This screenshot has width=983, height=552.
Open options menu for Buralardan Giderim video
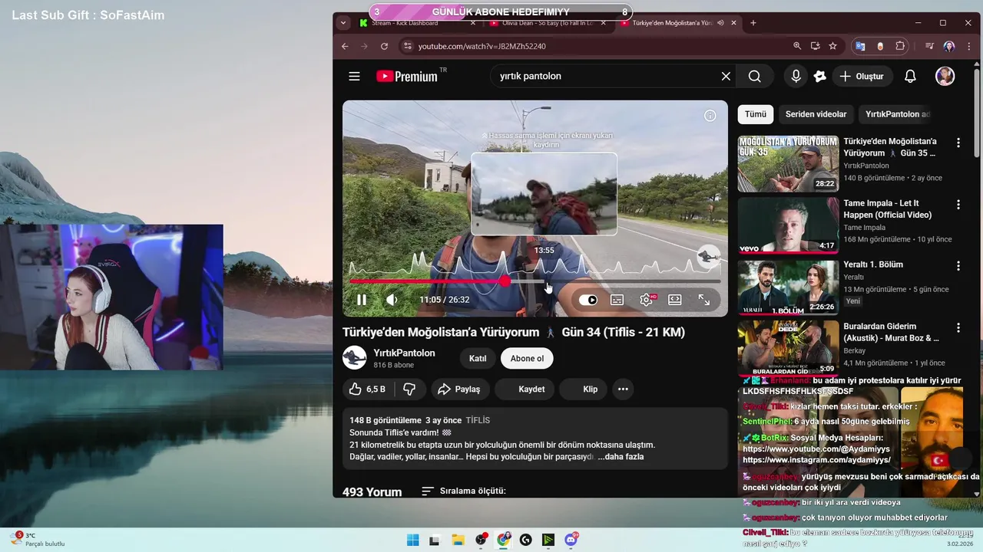958,328
